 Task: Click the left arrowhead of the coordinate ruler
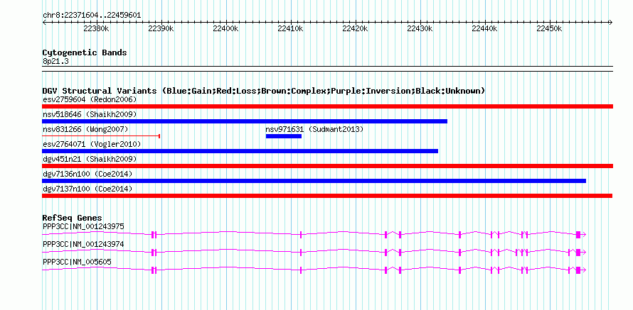coord(44,22)
